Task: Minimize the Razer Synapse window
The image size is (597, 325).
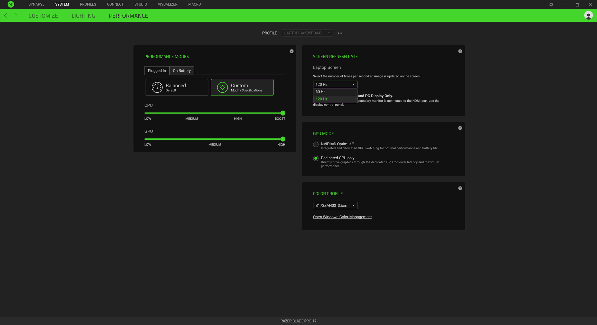Action: (x=564, y=4)
